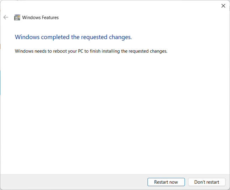This screenshot has height=190, width=230.
Task: Click the Windows Features icon
Action: pyautogui.click(x=17, y=17)
